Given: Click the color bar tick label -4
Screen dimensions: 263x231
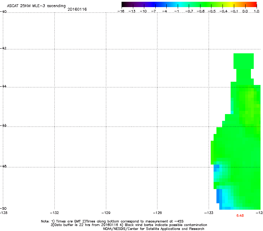Looking at the screenshot, I should (165, 11).
